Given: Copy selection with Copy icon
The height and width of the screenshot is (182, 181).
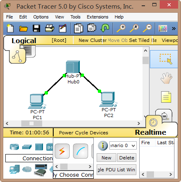Looking at the screenshot, I should coord(79,28).
